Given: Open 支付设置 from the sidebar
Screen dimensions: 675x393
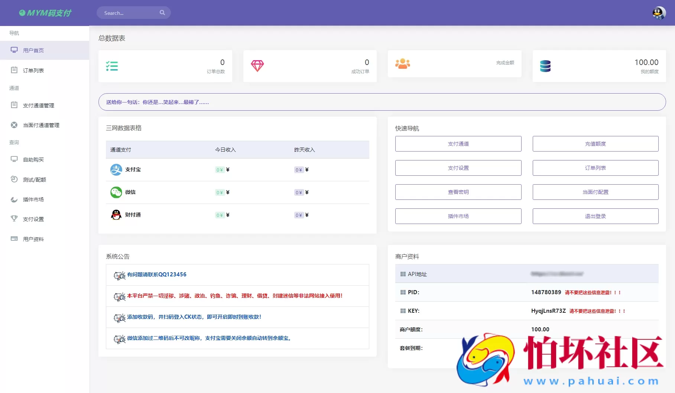Looking at the screenshot, I should click(33, 219).
